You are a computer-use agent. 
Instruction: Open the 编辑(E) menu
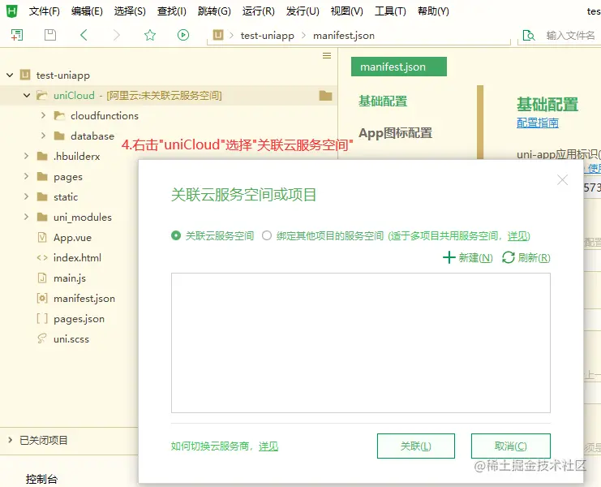pyautogui.click(x=87, y=11)
